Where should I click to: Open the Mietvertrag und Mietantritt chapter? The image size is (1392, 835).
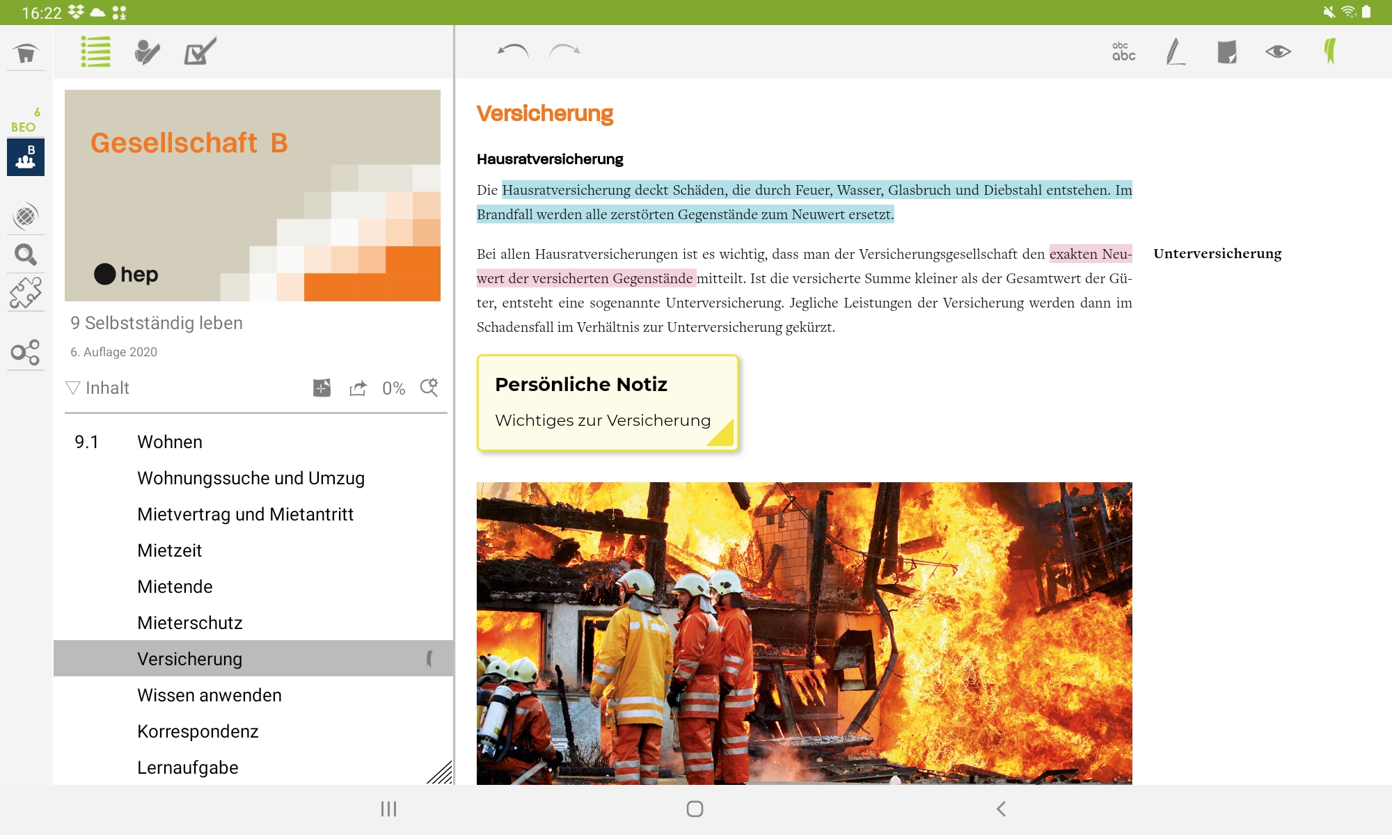coord(245,514)
